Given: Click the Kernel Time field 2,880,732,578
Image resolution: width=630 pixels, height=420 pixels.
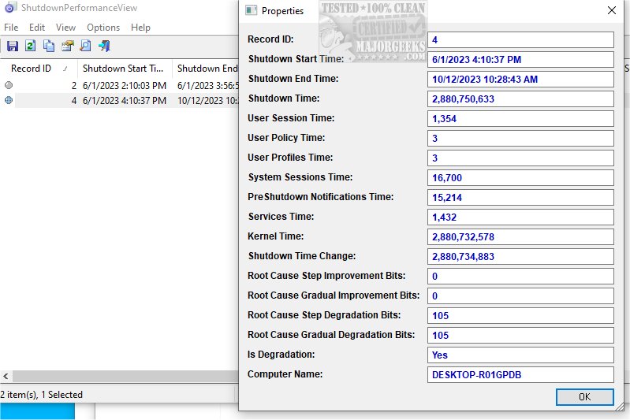Looking at the screenshot, I should tap(520, 236).
